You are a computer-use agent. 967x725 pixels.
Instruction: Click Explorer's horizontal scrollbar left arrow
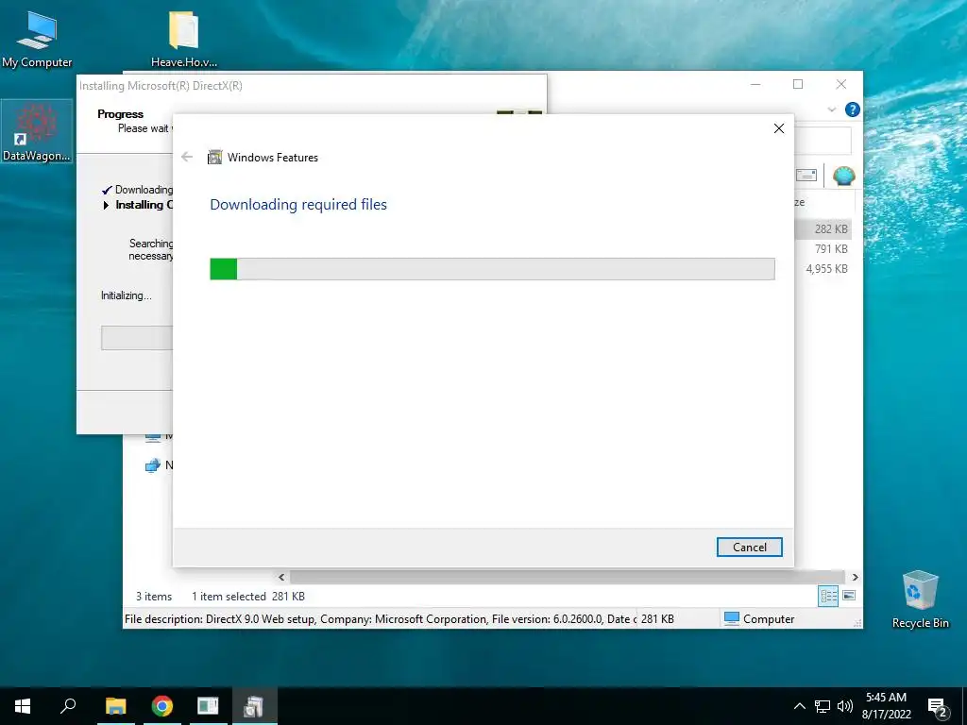pyautogui.click(x=281, y=577)
